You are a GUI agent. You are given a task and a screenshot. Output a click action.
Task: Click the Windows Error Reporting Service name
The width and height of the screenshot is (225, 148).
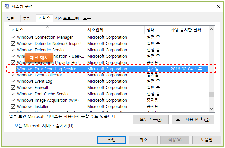46,69
